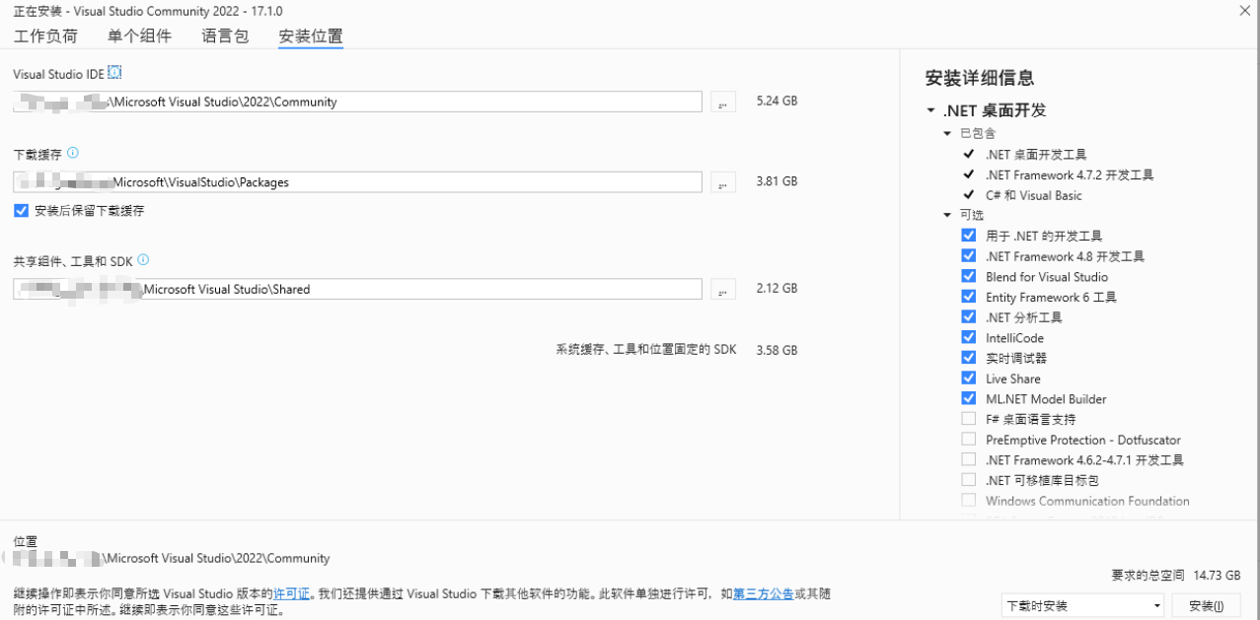
Task: Click the 5.24 GB size value
Action: coord(777,101)
